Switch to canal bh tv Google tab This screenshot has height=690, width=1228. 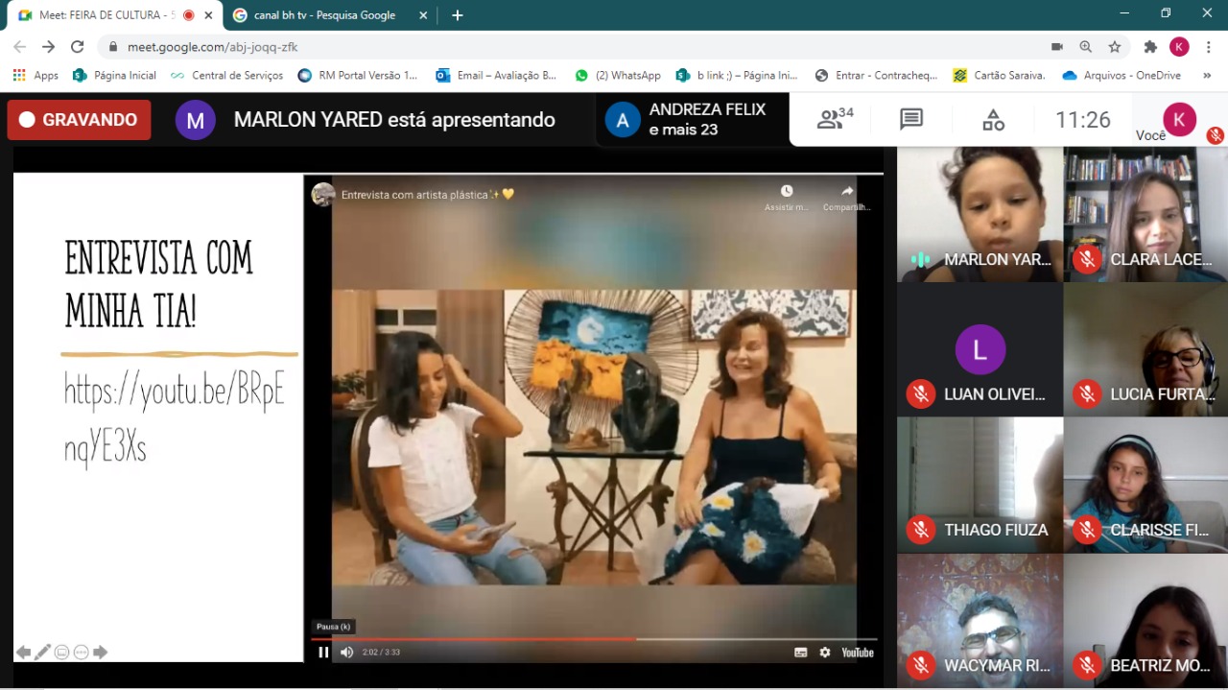point(324,15)
